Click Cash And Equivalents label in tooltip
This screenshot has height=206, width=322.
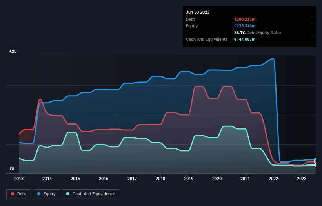coord(207,39)
